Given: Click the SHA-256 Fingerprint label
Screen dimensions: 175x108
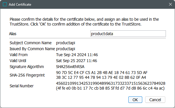Looking at the screenshot, I should click(x=27, y=75).
